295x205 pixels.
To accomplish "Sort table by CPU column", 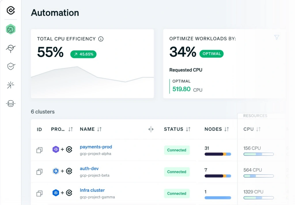I will click(258, 129).
